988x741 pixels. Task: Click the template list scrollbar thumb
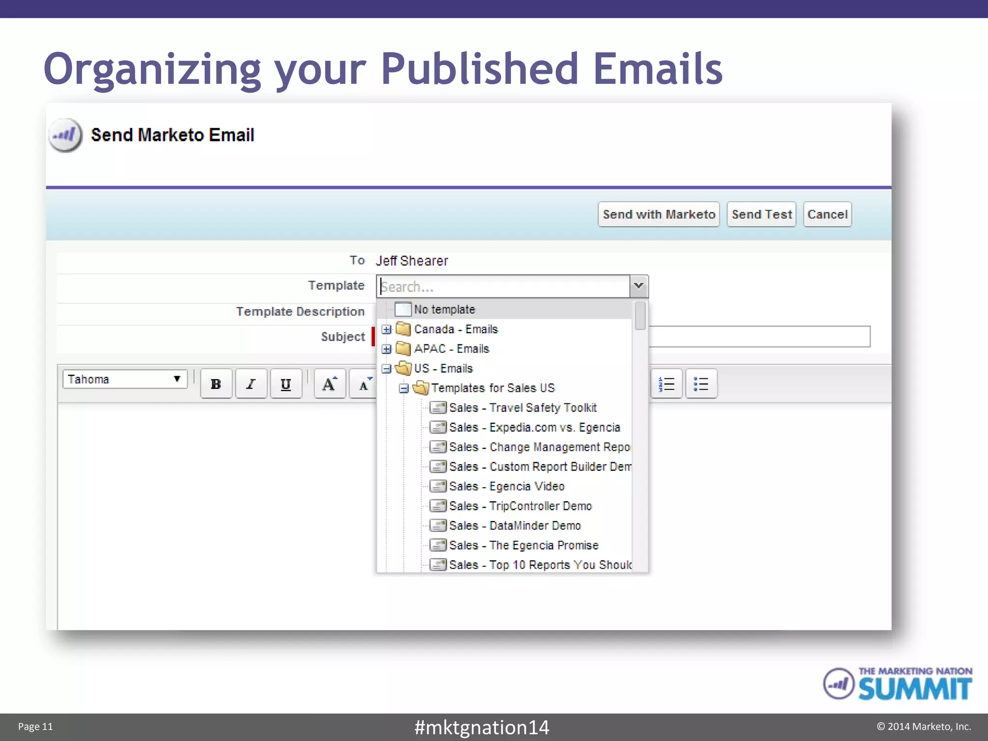coord(640,316)
